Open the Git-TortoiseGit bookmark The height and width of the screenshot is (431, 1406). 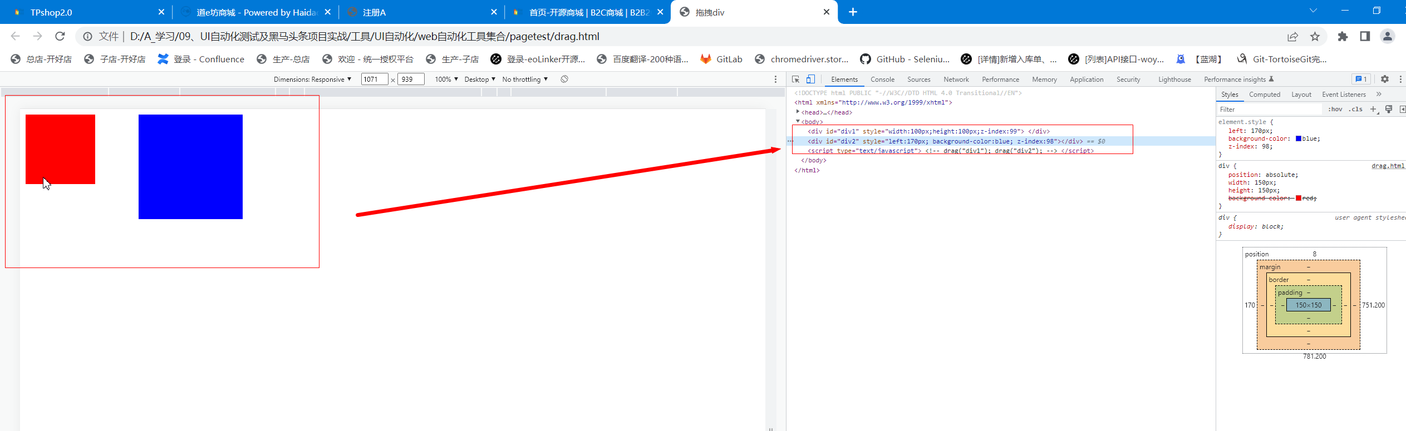[1282, 59]
